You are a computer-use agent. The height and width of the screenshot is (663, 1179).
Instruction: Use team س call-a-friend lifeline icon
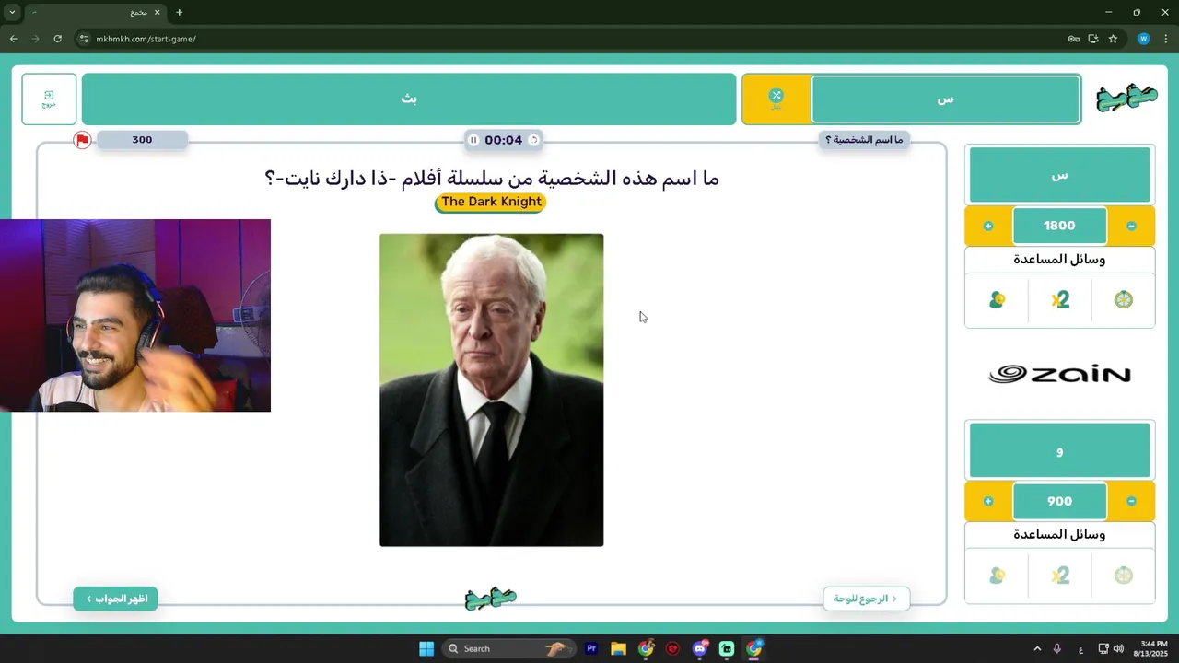point(997,299)
